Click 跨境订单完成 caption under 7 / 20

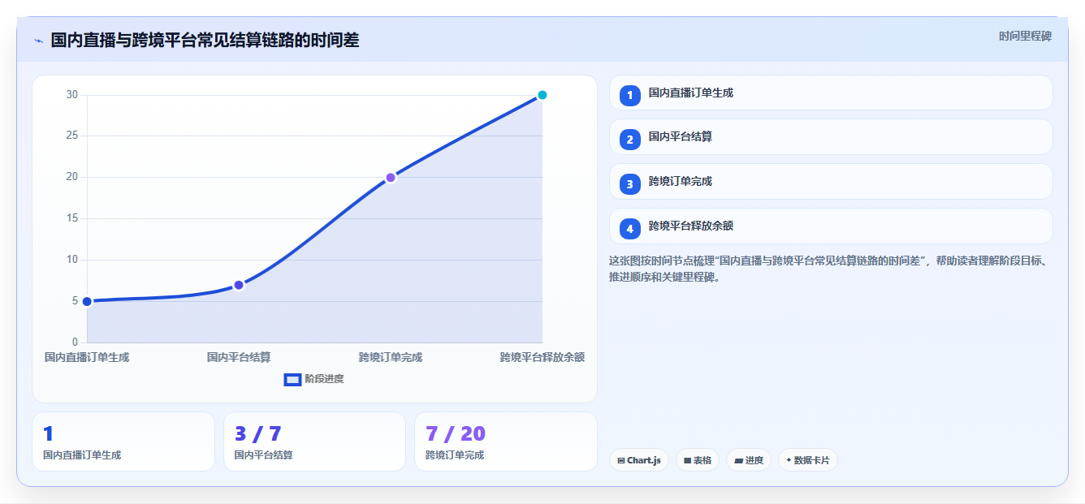(x=455, y=455)
